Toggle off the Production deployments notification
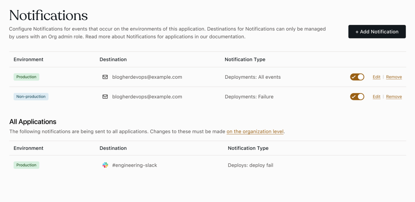The height and width of the screenshot is (202, 415). coord(357,77)
